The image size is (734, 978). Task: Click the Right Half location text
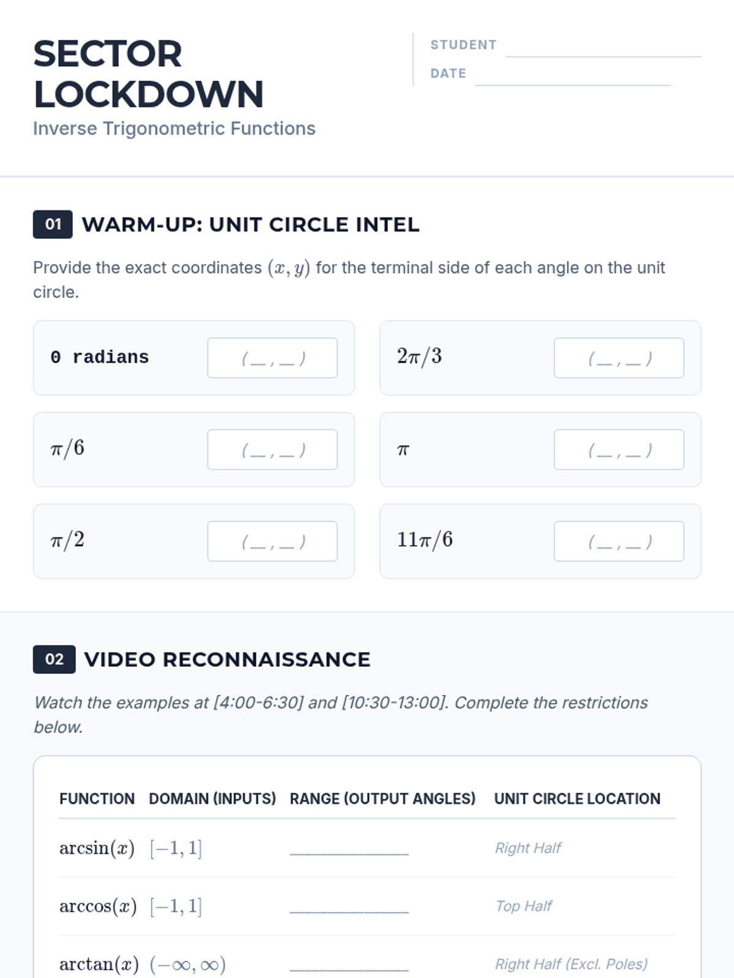pyautogui.click(x=528, y=848)
